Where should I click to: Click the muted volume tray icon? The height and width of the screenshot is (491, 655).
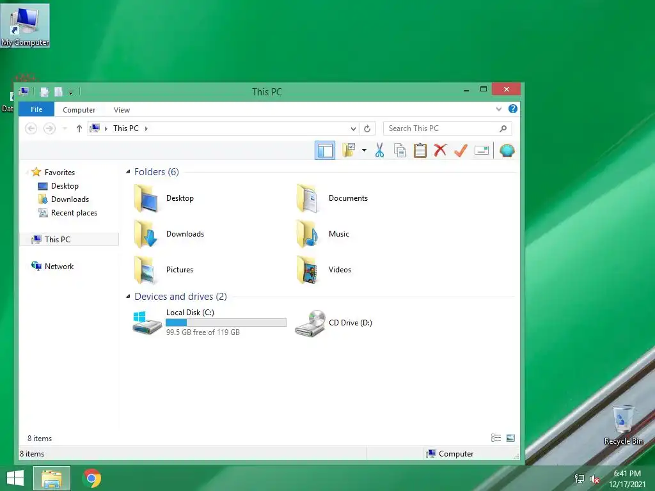pyautogui.click(x=595, y=479)
